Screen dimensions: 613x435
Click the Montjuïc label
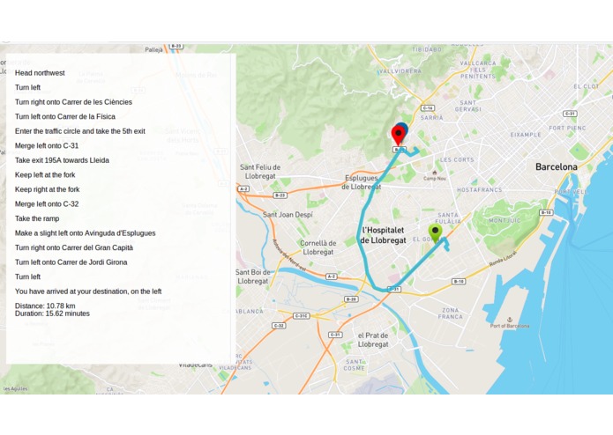click(505, 220)
